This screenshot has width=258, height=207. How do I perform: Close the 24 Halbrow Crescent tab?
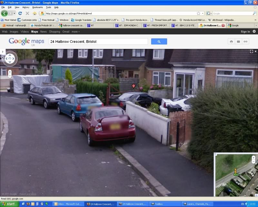[x=223, y=26]
